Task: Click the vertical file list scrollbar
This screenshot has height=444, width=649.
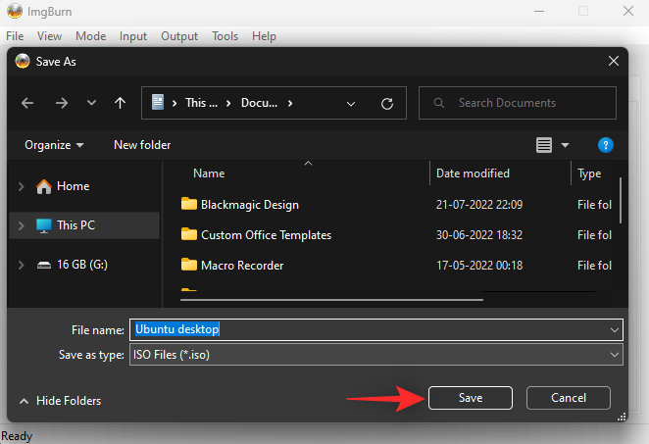Action: [x=621, y=201]
